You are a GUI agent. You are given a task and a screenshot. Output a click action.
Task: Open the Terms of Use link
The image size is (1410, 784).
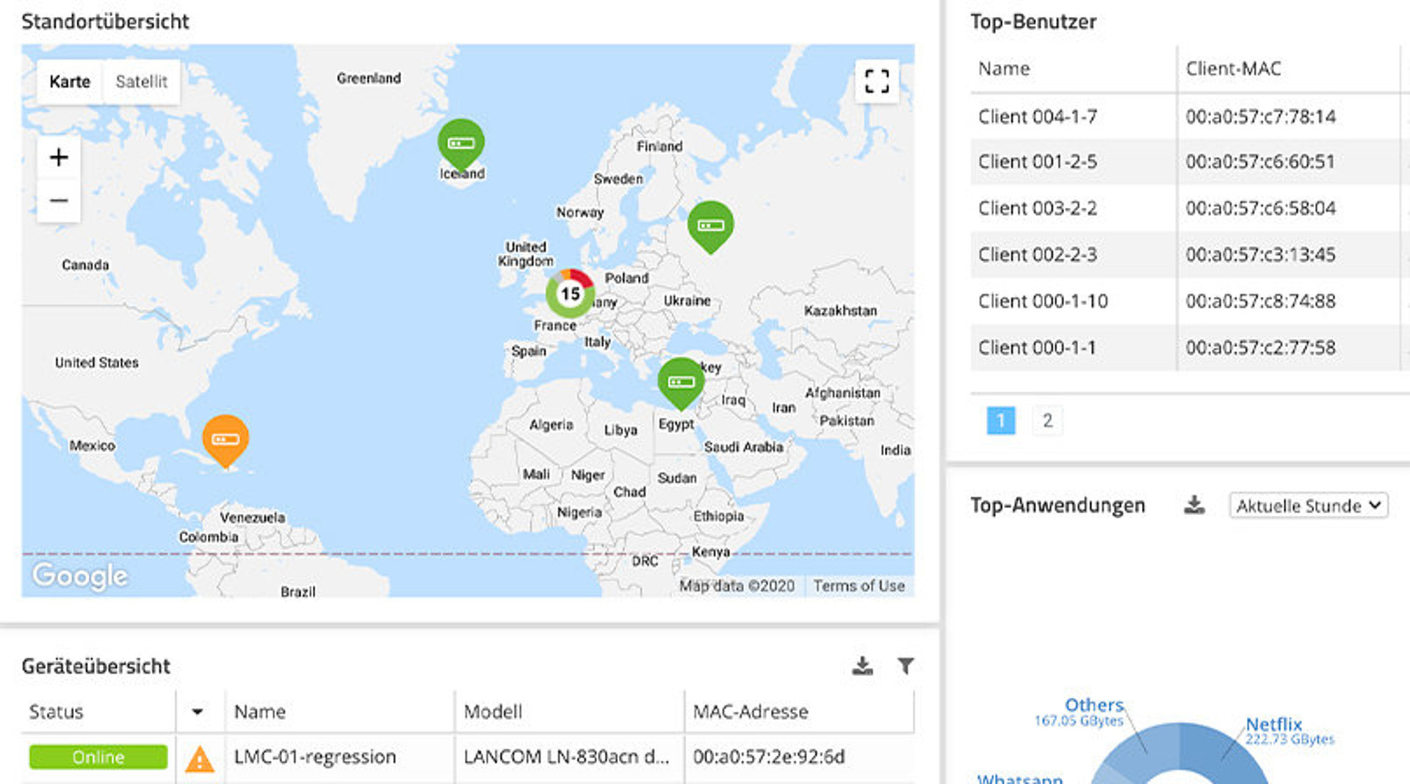(x=858, y=586)
